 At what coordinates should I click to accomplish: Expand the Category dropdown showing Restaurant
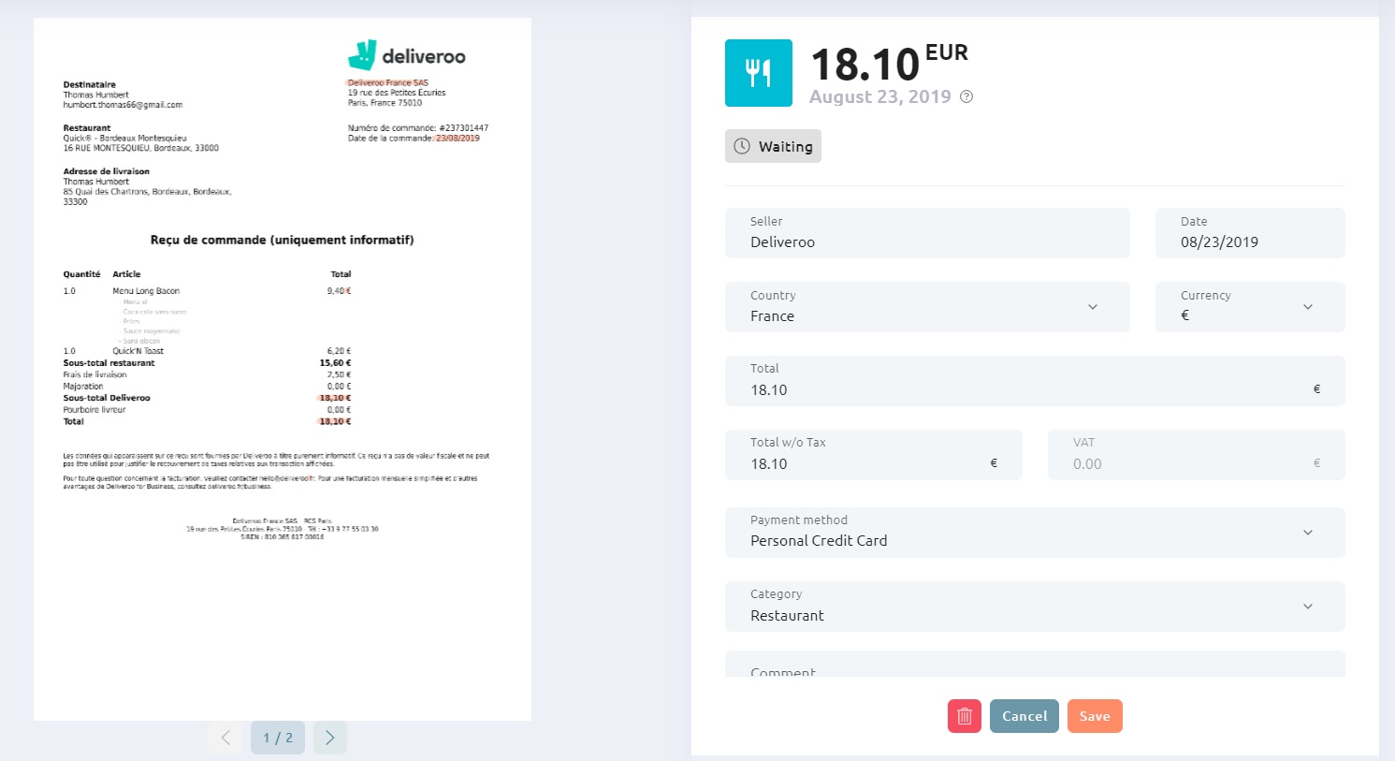(x=1035, y=607)
